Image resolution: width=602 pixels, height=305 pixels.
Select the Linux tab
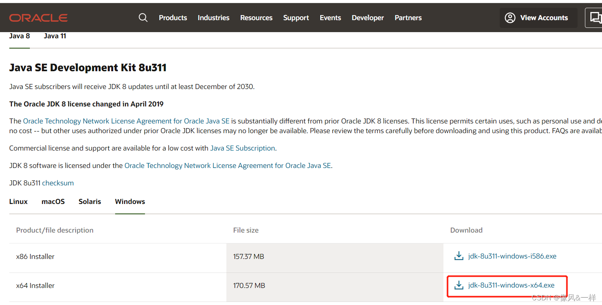19,202
